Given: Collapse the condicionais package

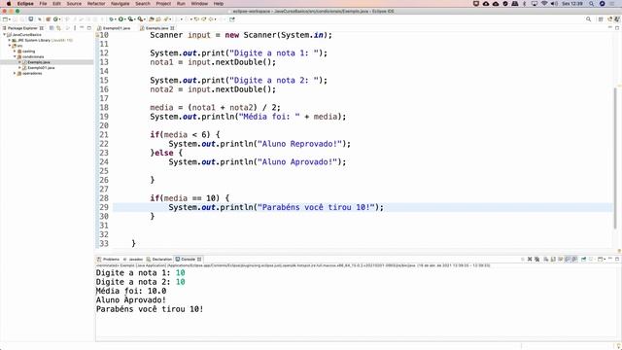Looking at the screenshot, I should pyautogui.click(x=15, y=56).
